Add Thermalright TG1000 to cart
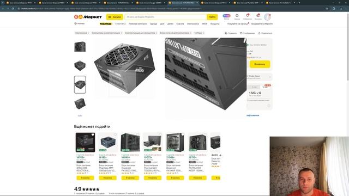The height and width of the screenshot is (196, 349). click(153, 178)
